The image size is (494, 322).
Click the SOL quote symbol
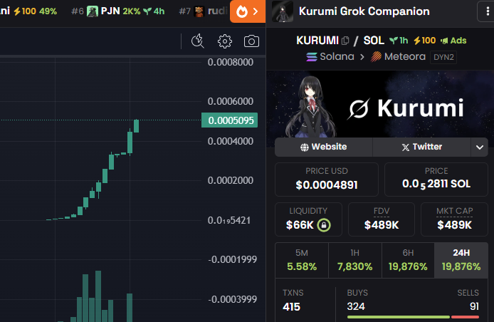pyautogui.click(x=374, y=41)
